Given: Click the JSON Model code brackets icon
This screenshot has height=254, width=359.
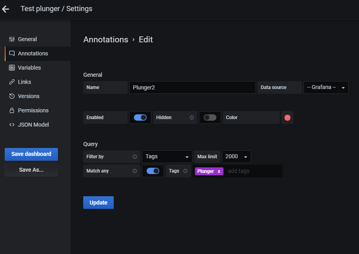Looking at the screenshot, I should click(x=12, y=125).
